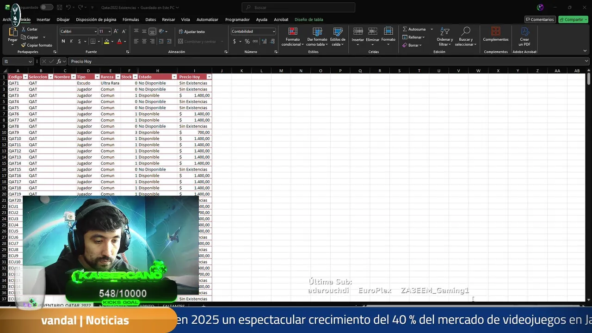The image size is (592, 333).
Task: Open Borrar dropdown
Action: click(x=412, y=45)
